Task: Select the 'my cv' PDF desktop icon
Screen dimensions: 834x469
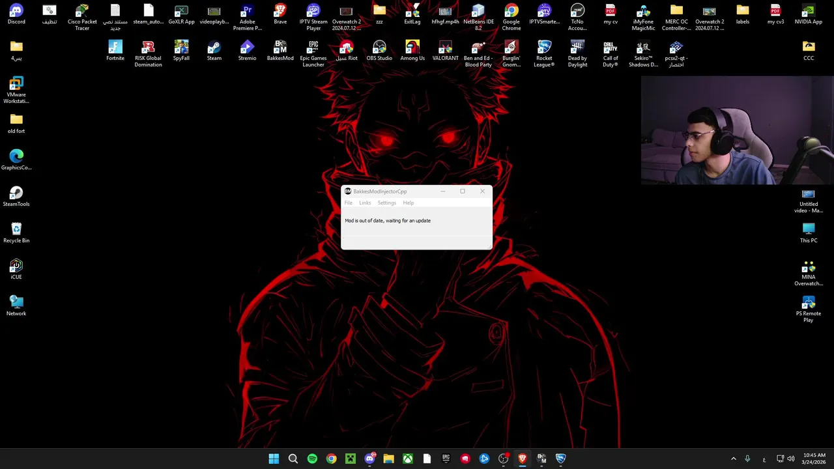Action: tap(611, 14)
